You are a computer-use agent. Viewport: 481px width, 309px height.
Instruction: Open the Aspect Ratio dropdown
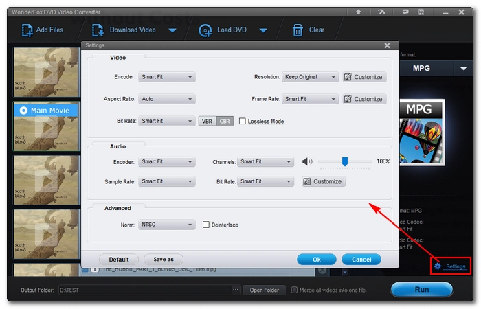[166, 99]
